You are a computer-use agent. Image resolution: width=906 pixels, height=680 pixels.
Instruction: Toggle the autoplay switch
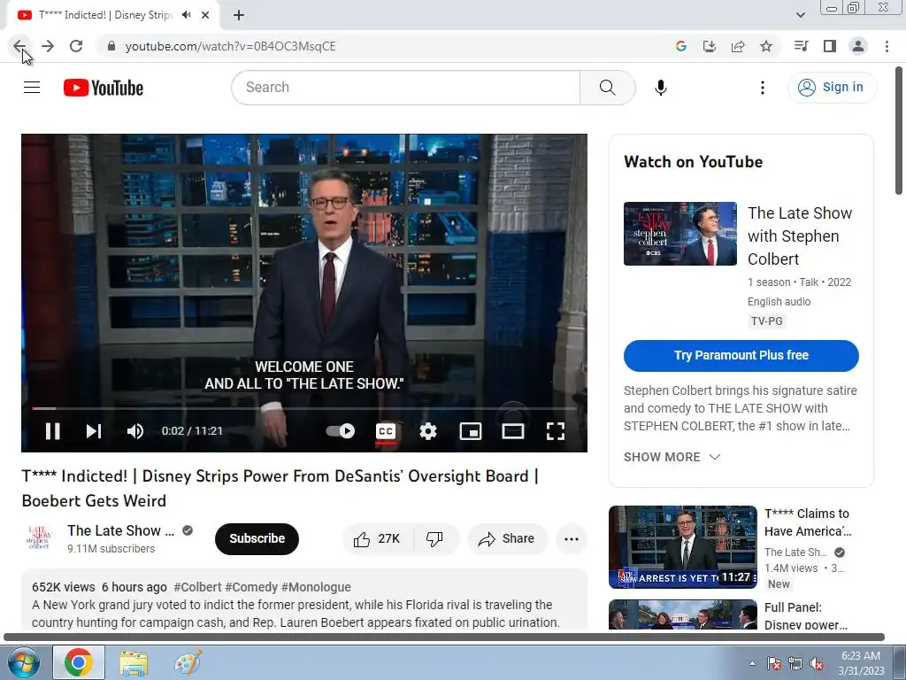click(341, 431)
